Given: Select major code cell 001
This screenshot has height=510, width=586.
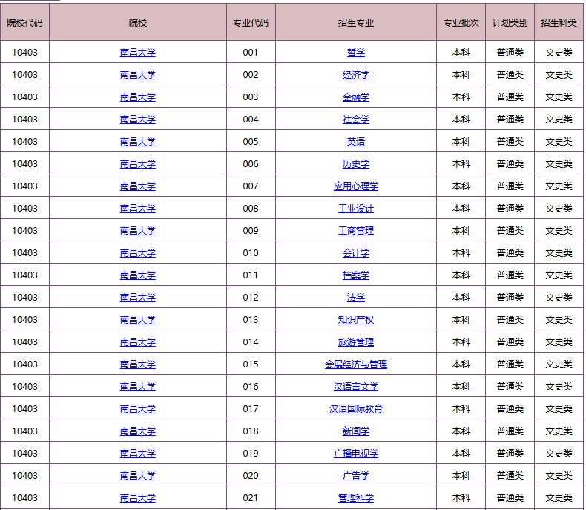Looking at the screenshot, I should point(251,53).
